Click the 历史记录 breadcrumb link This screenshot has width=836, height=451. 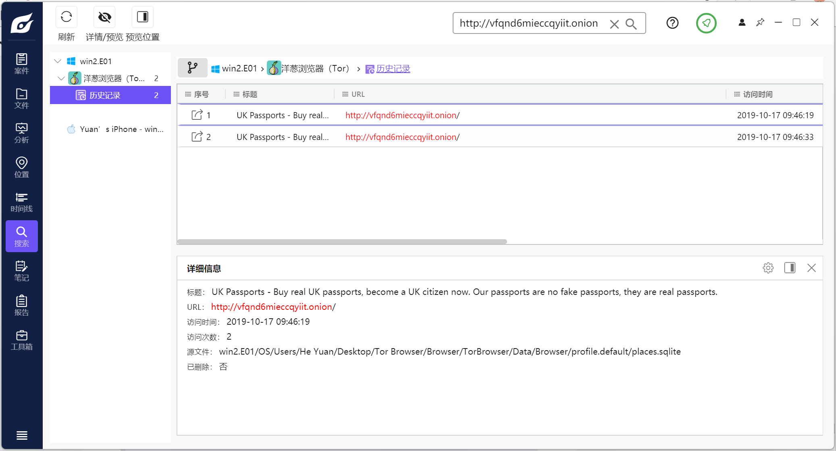coord(393,69)
